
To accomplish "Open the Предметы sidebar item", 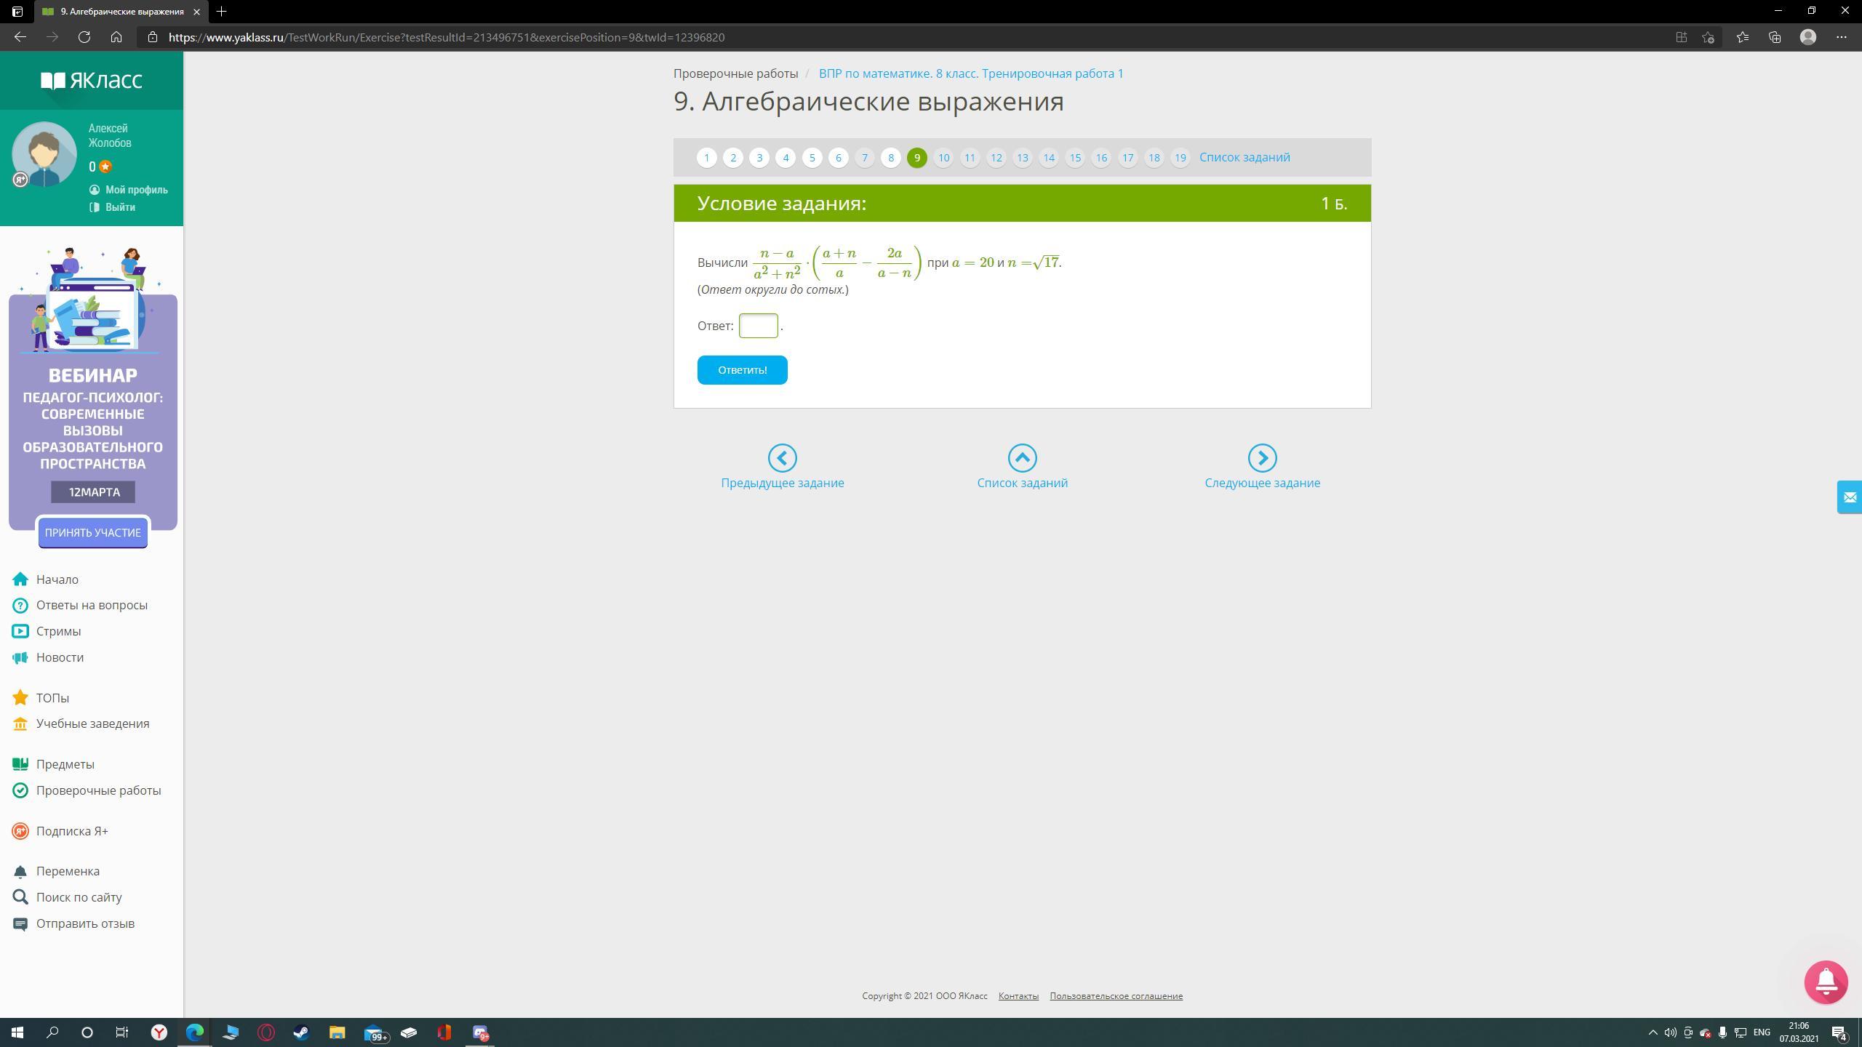I will [65, 764].
